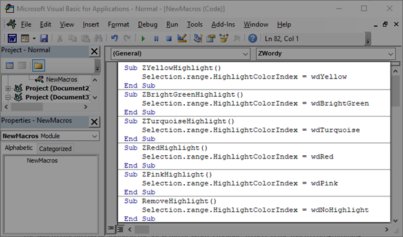Viewport: 403px width, 237px height.
Task: Click code window scroll right arrow
Action: [x=387, y=229]
